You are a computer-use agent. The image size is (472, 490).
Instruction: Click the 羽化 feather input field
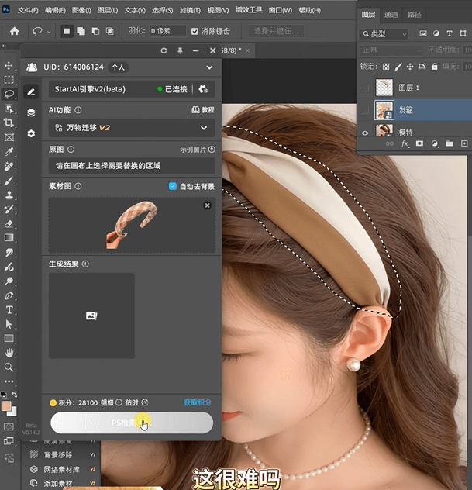[x=167, y=31]
